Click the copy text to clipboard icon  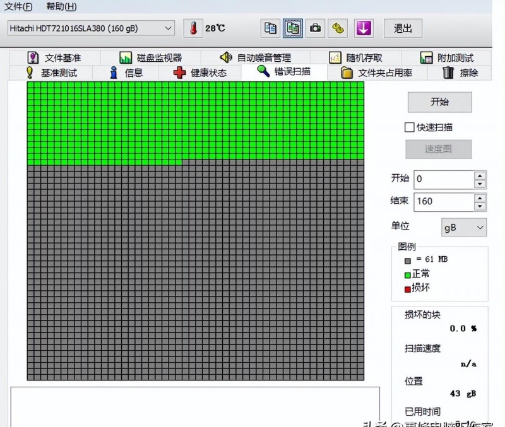click(270, 28)
